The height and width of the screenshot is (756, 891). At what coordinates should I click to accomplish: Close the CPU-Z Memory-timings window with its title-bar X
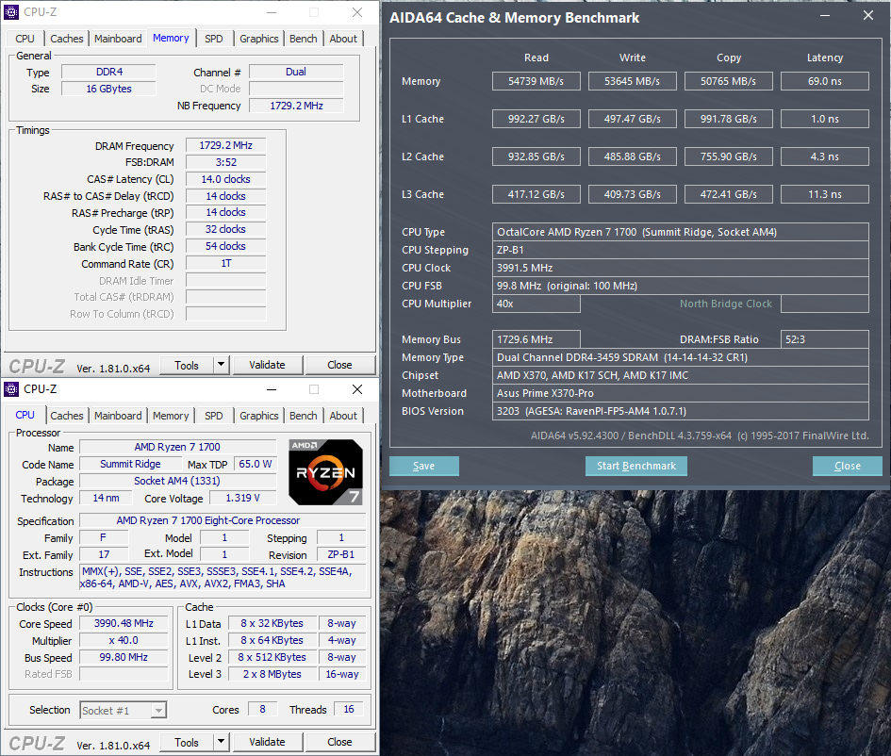356,12
